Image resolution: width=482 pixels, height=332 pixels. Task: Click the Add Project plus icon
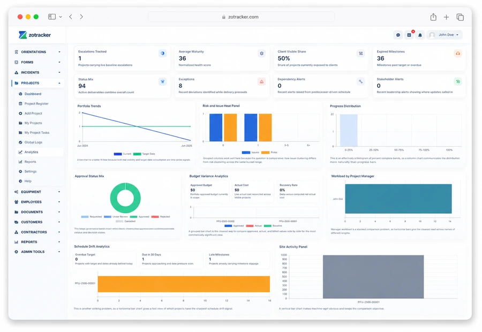[20, 114]
